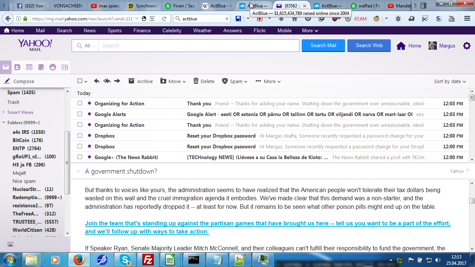Open Windows Explorer from the taskbar
475x267 pixels.
point(32,260)
